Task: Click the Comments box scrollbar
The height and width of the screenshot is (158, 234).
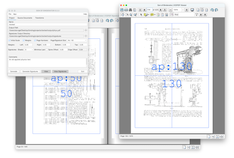Action: click(x=87, y=62)
